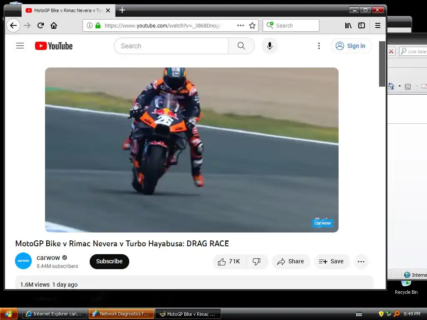Image resolution: width=427 pixels, height=320 pixels.
Task: Search with your voice microphone icon
Action: pos(270,46)
